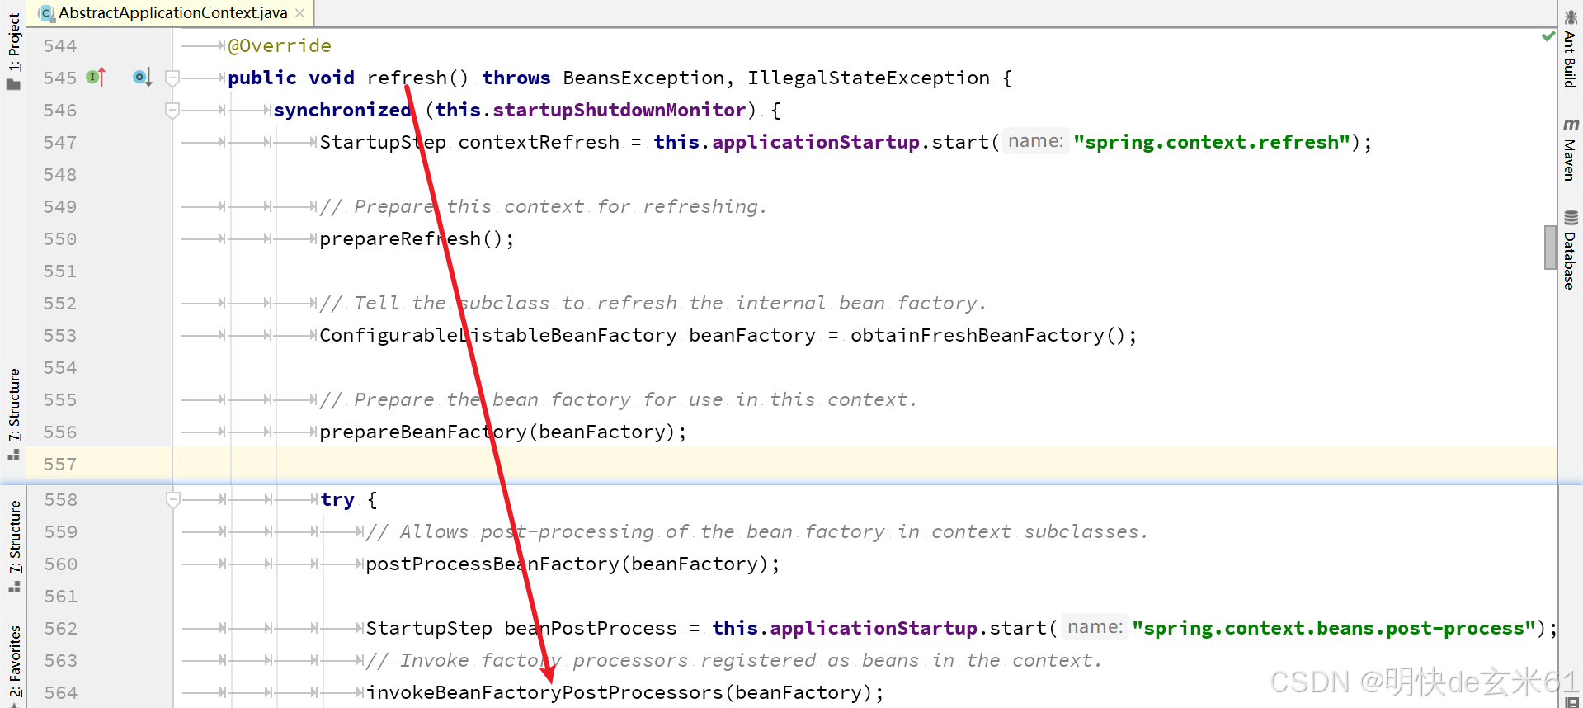Viewport: 1583px width, 708px height.
Task: Click the green inspection checkmark indicator
Action: tap(1548, 35)
